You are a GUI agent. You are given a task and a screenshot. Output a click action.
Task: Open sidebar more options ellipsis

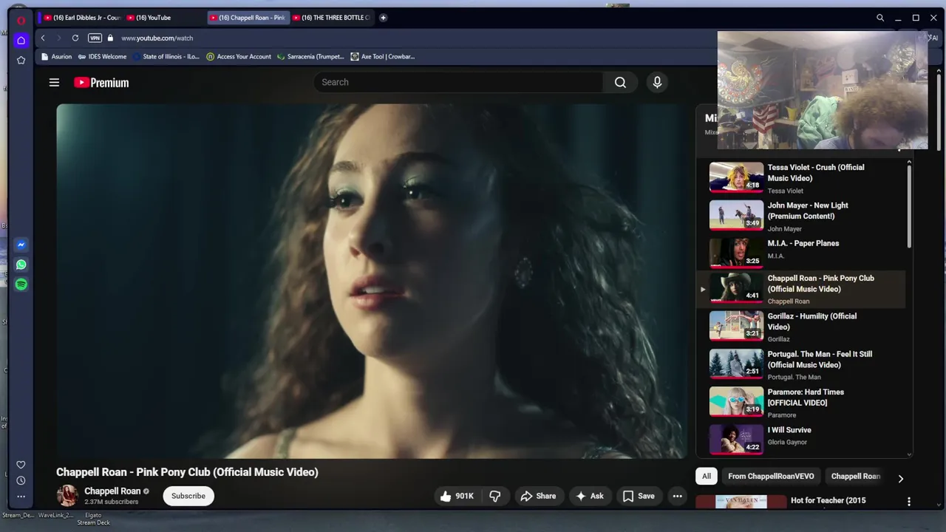[21, 497]
